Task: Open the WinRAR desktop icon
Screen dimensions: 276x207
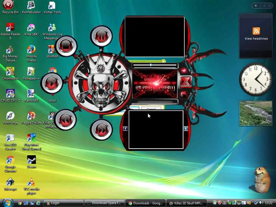Action: [x=52, y=51]
